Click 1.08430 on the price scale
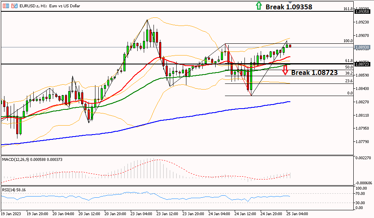This screenshot has height=218, width=374. pyautogui.click(x=362, y=88)
